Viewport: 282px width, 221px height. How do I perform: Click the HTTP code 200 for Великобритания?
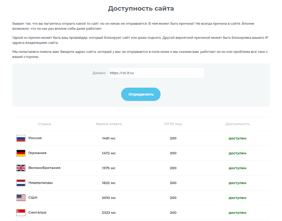pyautogui.click(x=173, y=168)
